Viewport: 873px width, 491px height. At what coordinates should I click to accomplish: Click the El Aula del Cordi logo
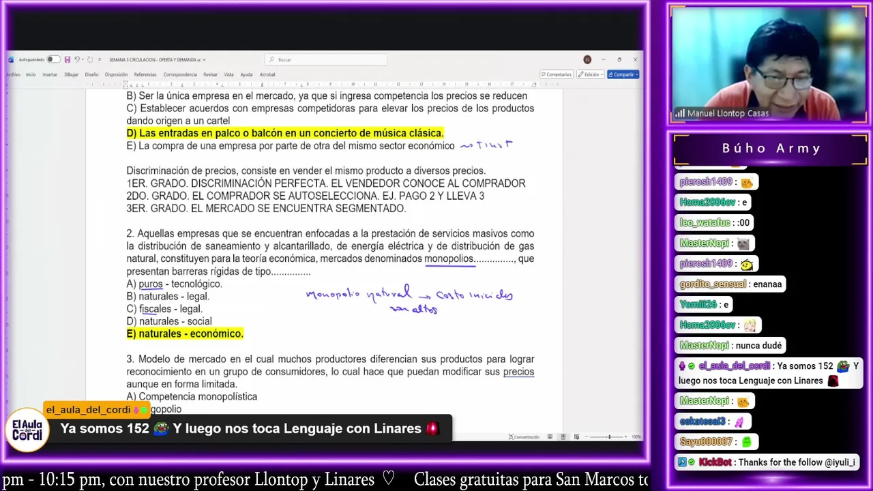pyautogui.click(x=27, y=430)
